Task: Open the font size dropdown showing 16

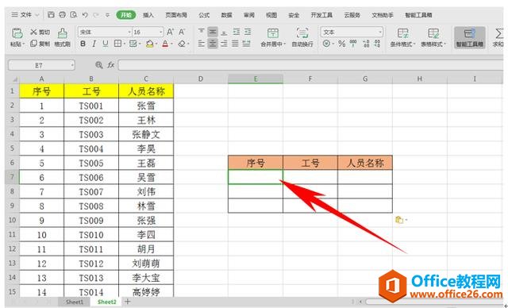Action: pyautogui.click(x=160, y=32)
